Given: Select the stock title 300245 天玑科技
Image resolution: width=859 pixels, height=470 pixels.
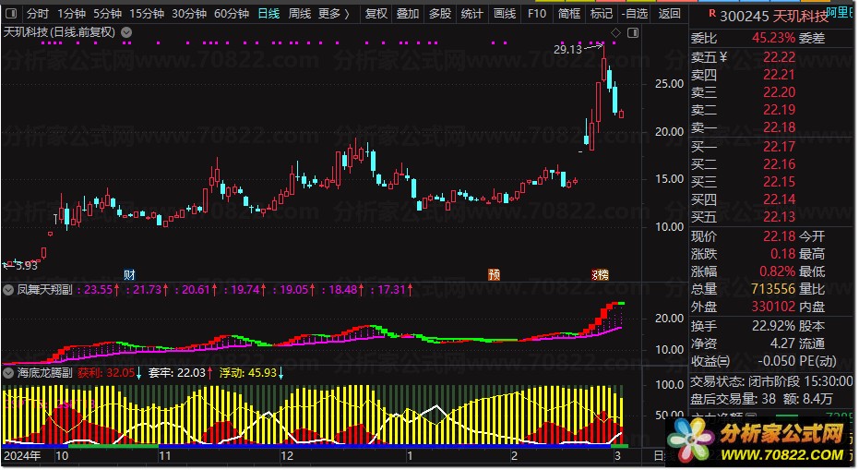Looking at the screenshot, I should coord(773,17).
